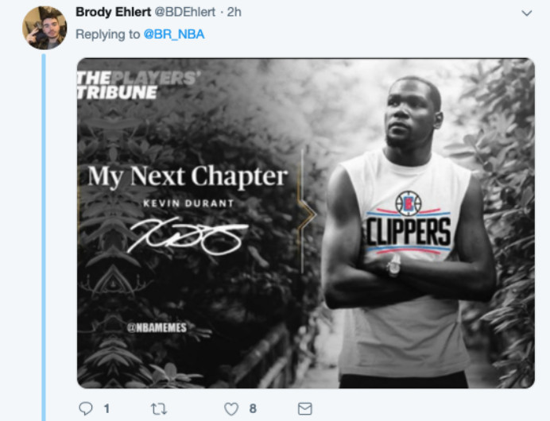Click the 2h tweet timestamp

pyautogui.click(x=234, y=12)
